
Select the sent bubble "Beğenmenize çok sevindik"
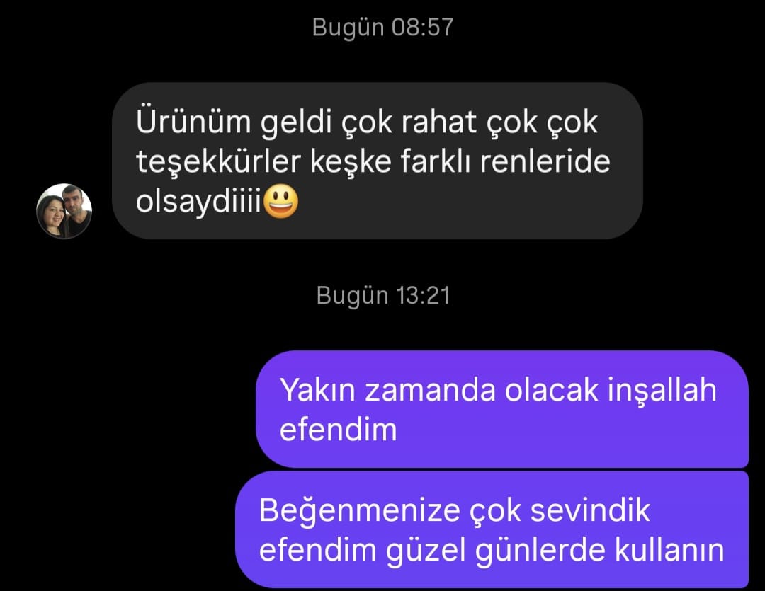click(492, 529)
